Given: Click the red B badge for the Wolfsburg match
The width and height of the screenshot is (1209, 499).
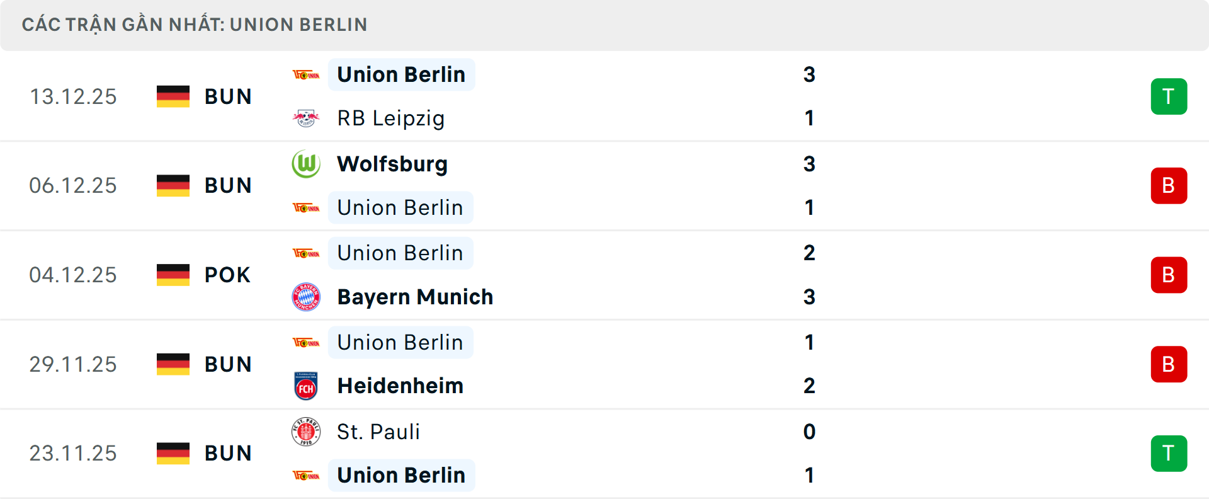Looking at the screenshot, I should click(x=1169, y=185).
